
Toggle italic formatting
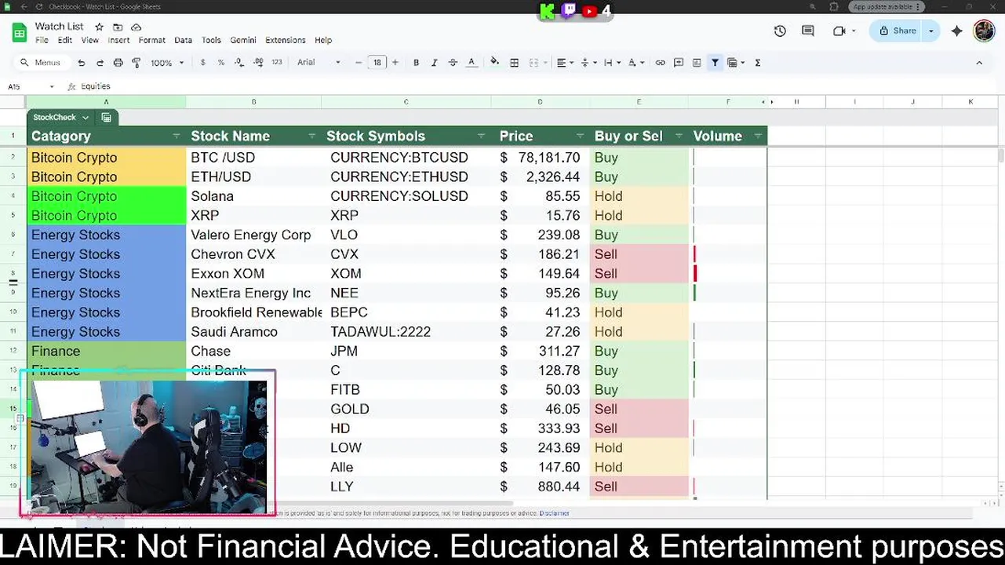click(x=434, y=63)
